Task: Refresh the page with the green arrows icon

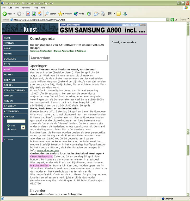Action: click(x=34, y=14)
